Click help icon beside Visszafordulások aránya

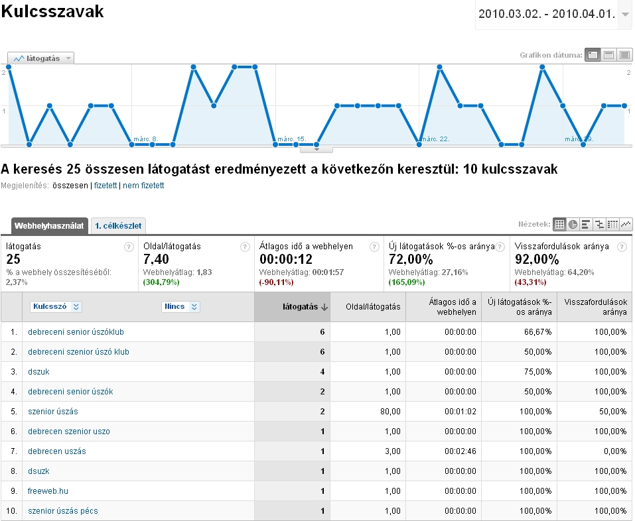622,247
